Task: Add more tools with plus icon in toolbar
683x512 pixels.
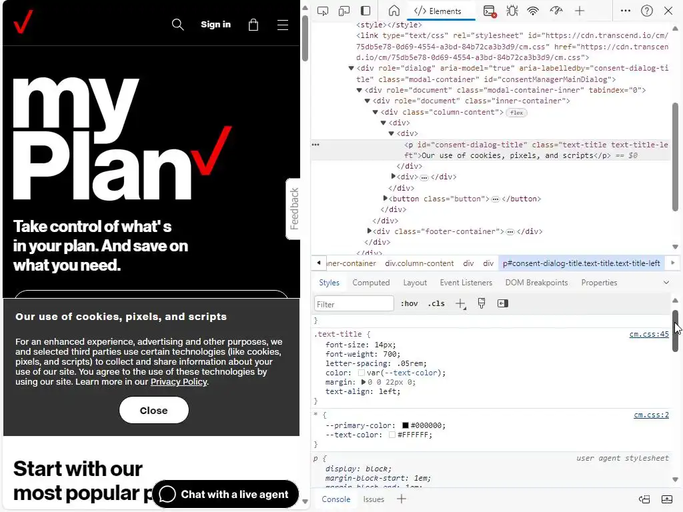Action: [580, 11]
